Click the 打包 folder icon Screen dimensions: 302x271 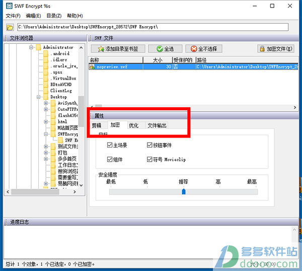point(53,153)
